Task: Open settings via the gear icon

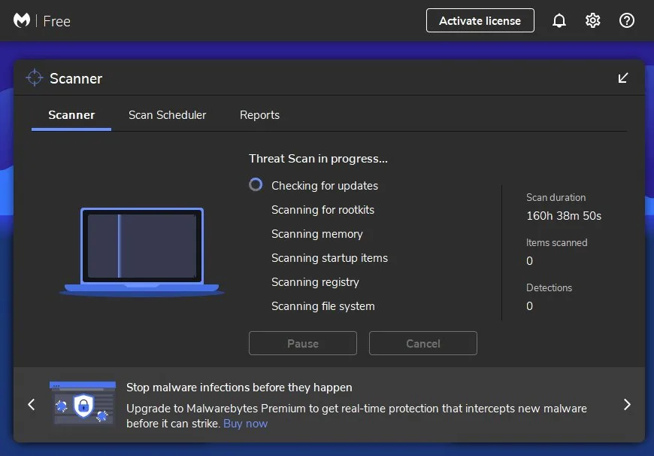Action: point(592,20)
